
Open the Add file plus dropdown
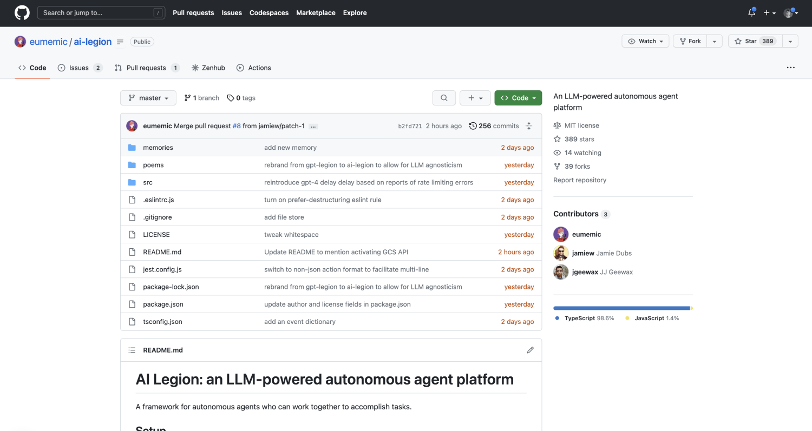(475, 98)
